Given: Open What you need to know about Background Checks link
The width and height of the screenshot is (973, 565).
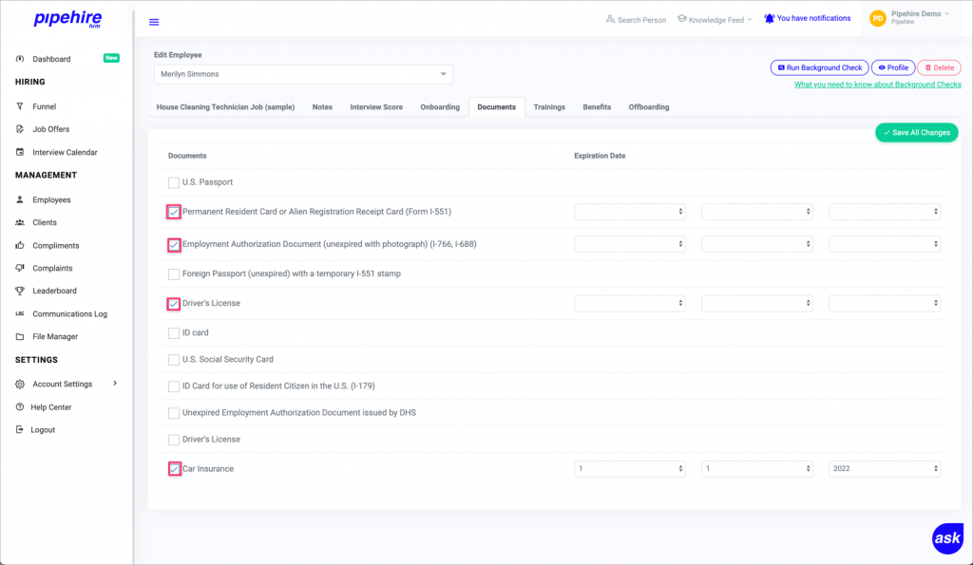Looking at the screenshot, I should tap(877, 85).
